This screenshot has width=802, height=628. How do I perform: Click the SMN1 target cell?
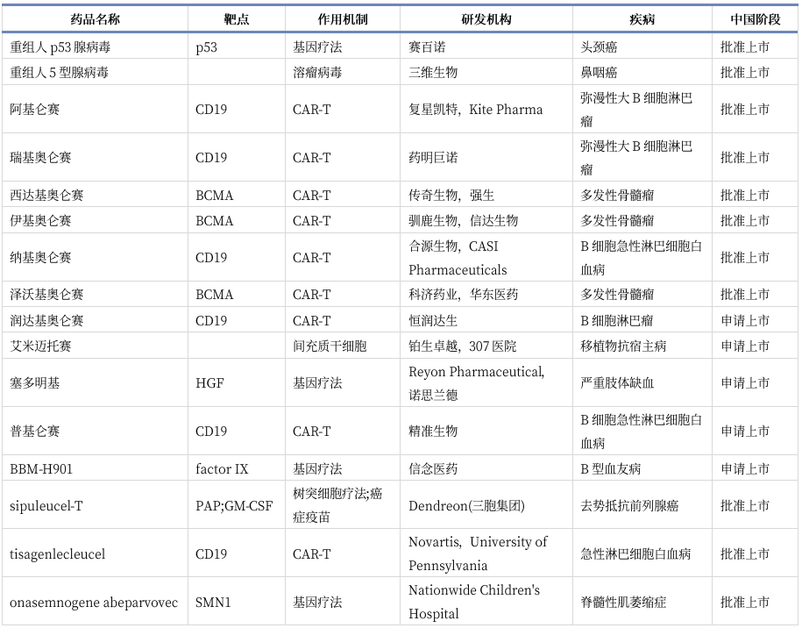click(214, 603)
